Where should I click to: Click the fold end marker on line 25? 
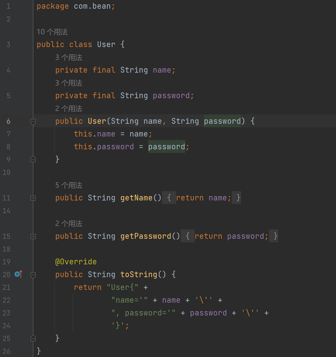[x=33, y=338]
